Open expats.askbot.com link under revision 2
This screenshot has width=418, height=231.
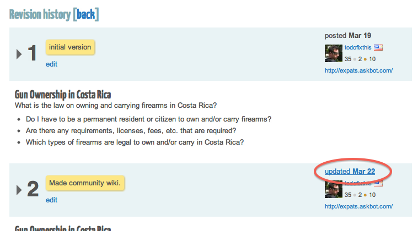coord(358,206)
